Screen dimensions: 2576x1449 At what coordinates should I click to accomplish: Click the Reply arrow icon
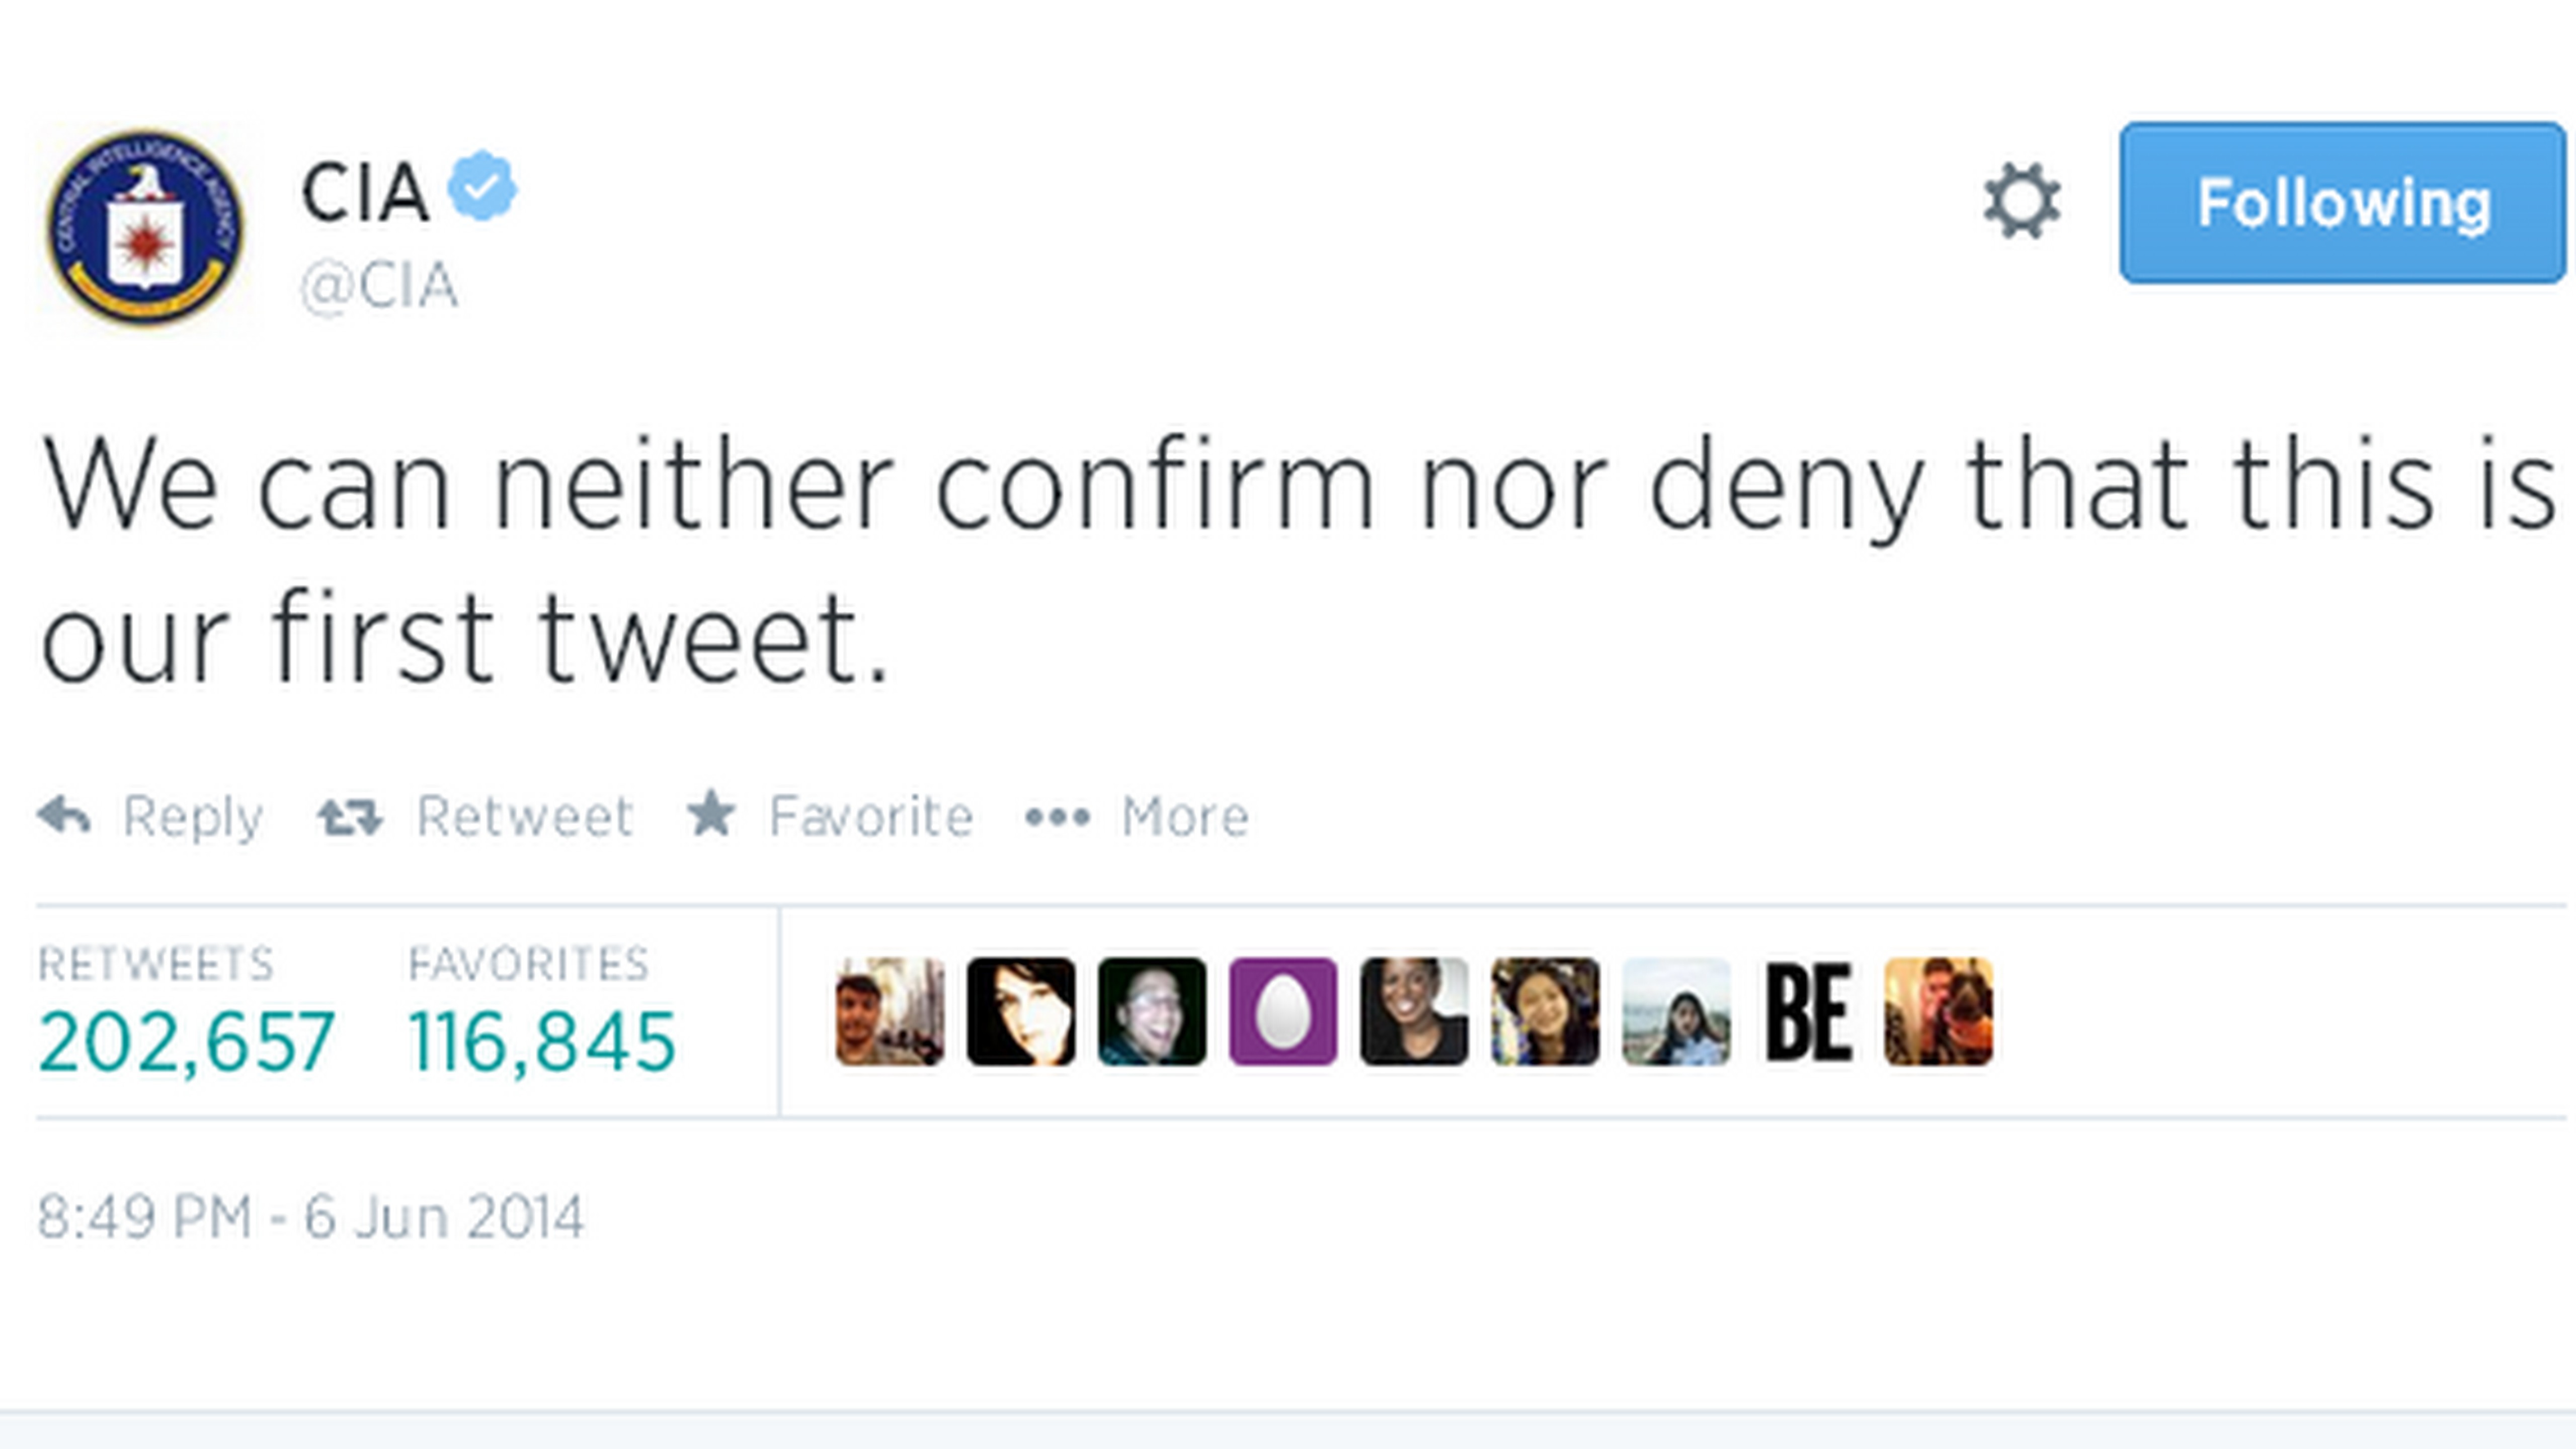click(64, 815)
